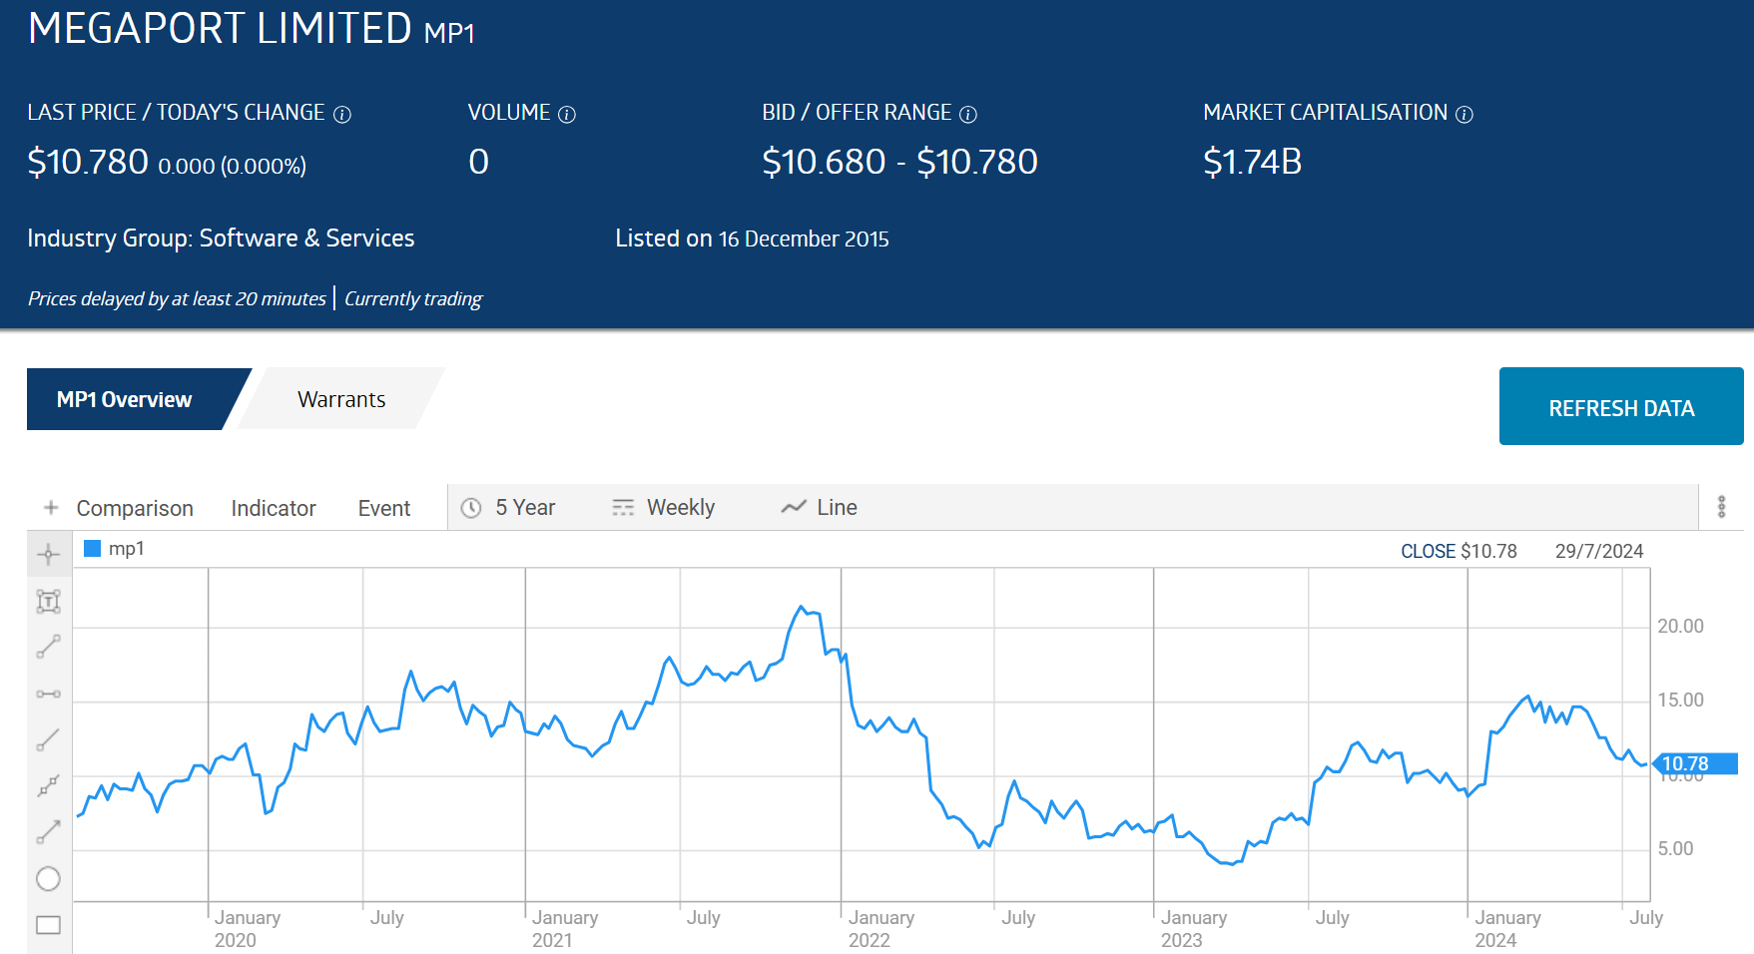Open the Event menu
This screenshot has width=1754, height=954.
click(x=384, y=508)
